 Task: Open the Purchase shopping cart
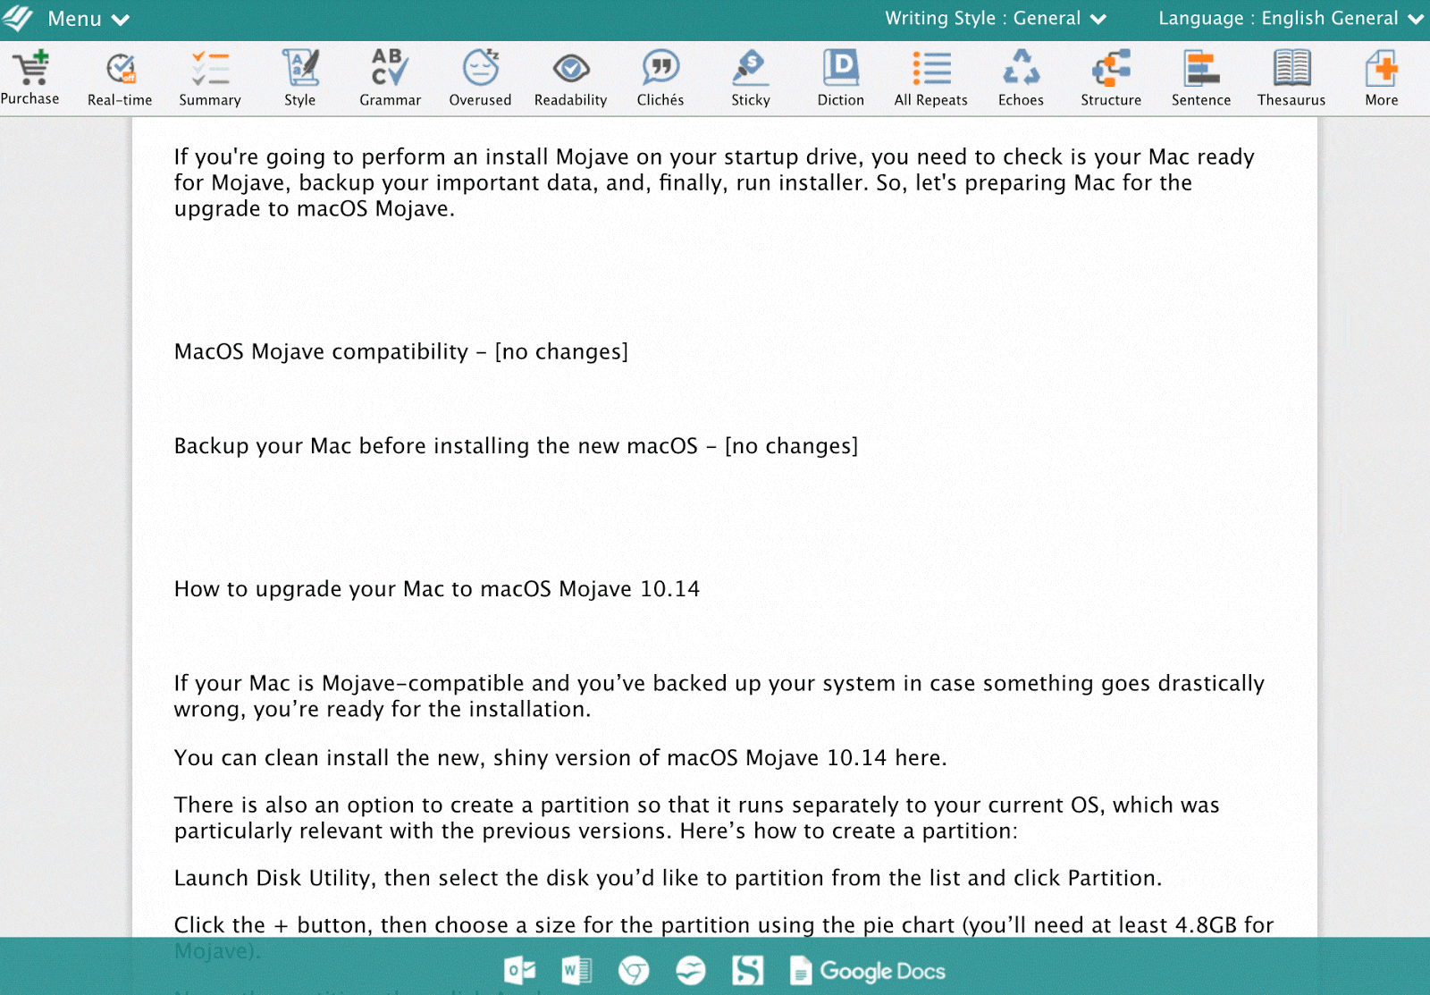click(30, 78)
